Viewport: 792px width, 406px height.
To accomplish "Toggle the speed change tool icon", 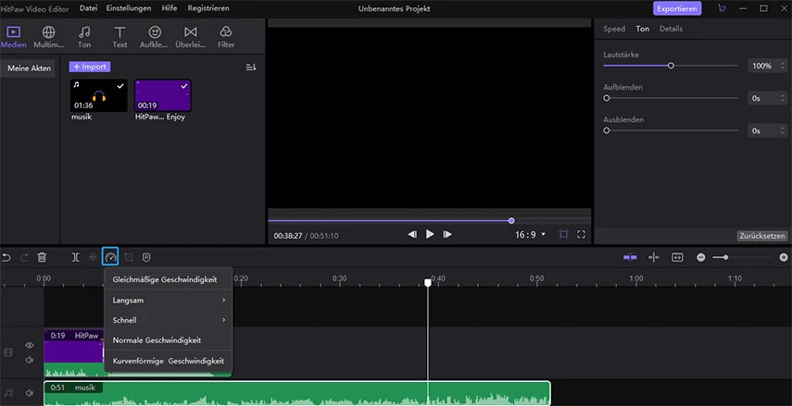I will coord(110,257).
